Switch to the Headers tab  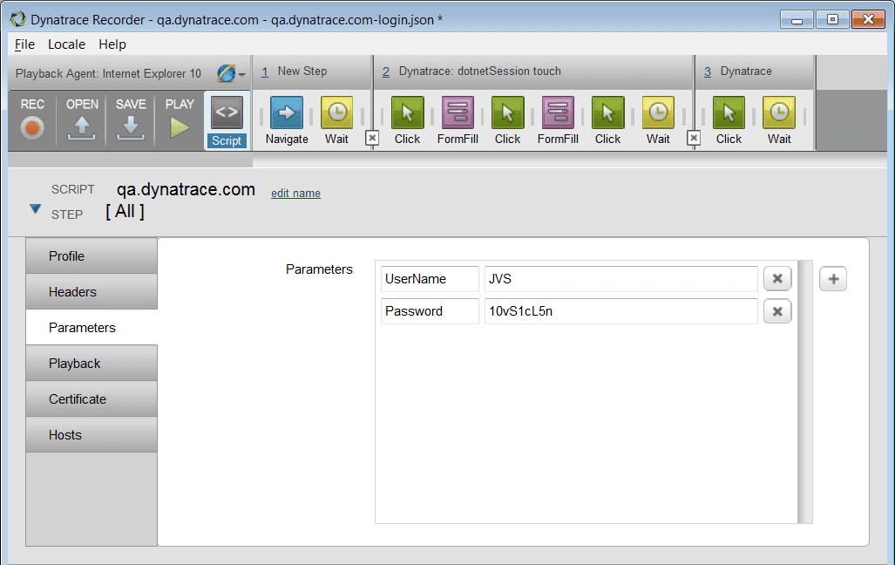click(92, 292)
